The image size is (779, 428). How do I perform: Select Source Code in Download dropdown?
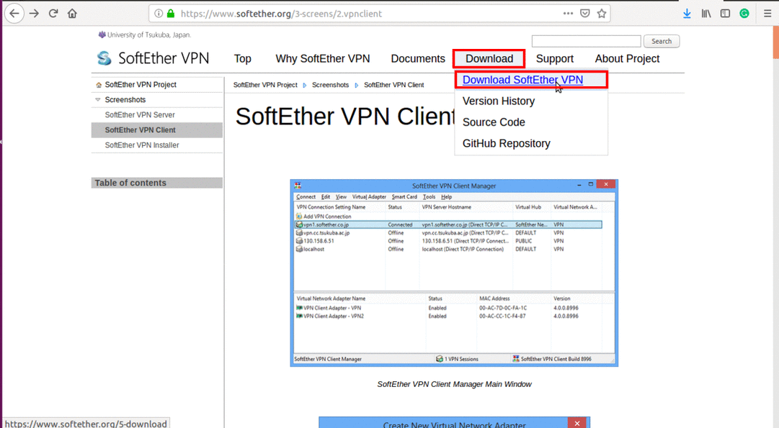(x=494, y=122)
